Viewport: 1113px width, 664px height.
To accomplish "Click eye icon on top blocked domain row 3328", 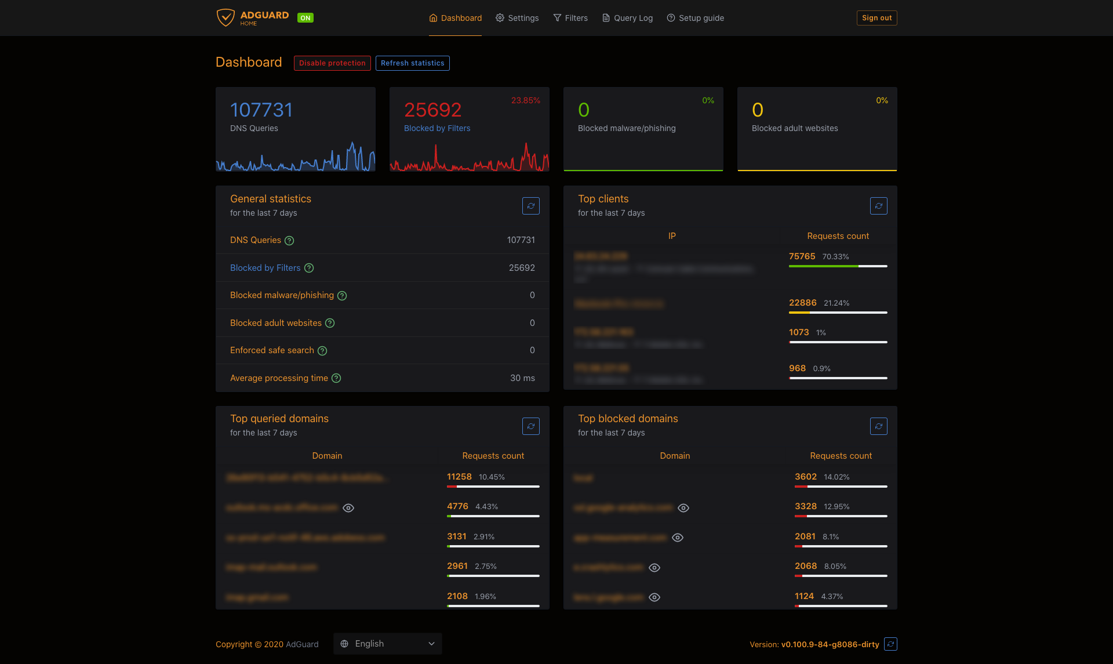I will [x=683, y=508].
